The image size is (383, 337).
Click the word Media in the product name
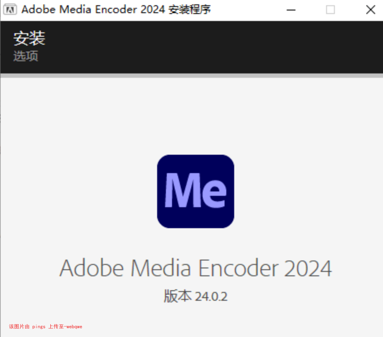(161, 268)
